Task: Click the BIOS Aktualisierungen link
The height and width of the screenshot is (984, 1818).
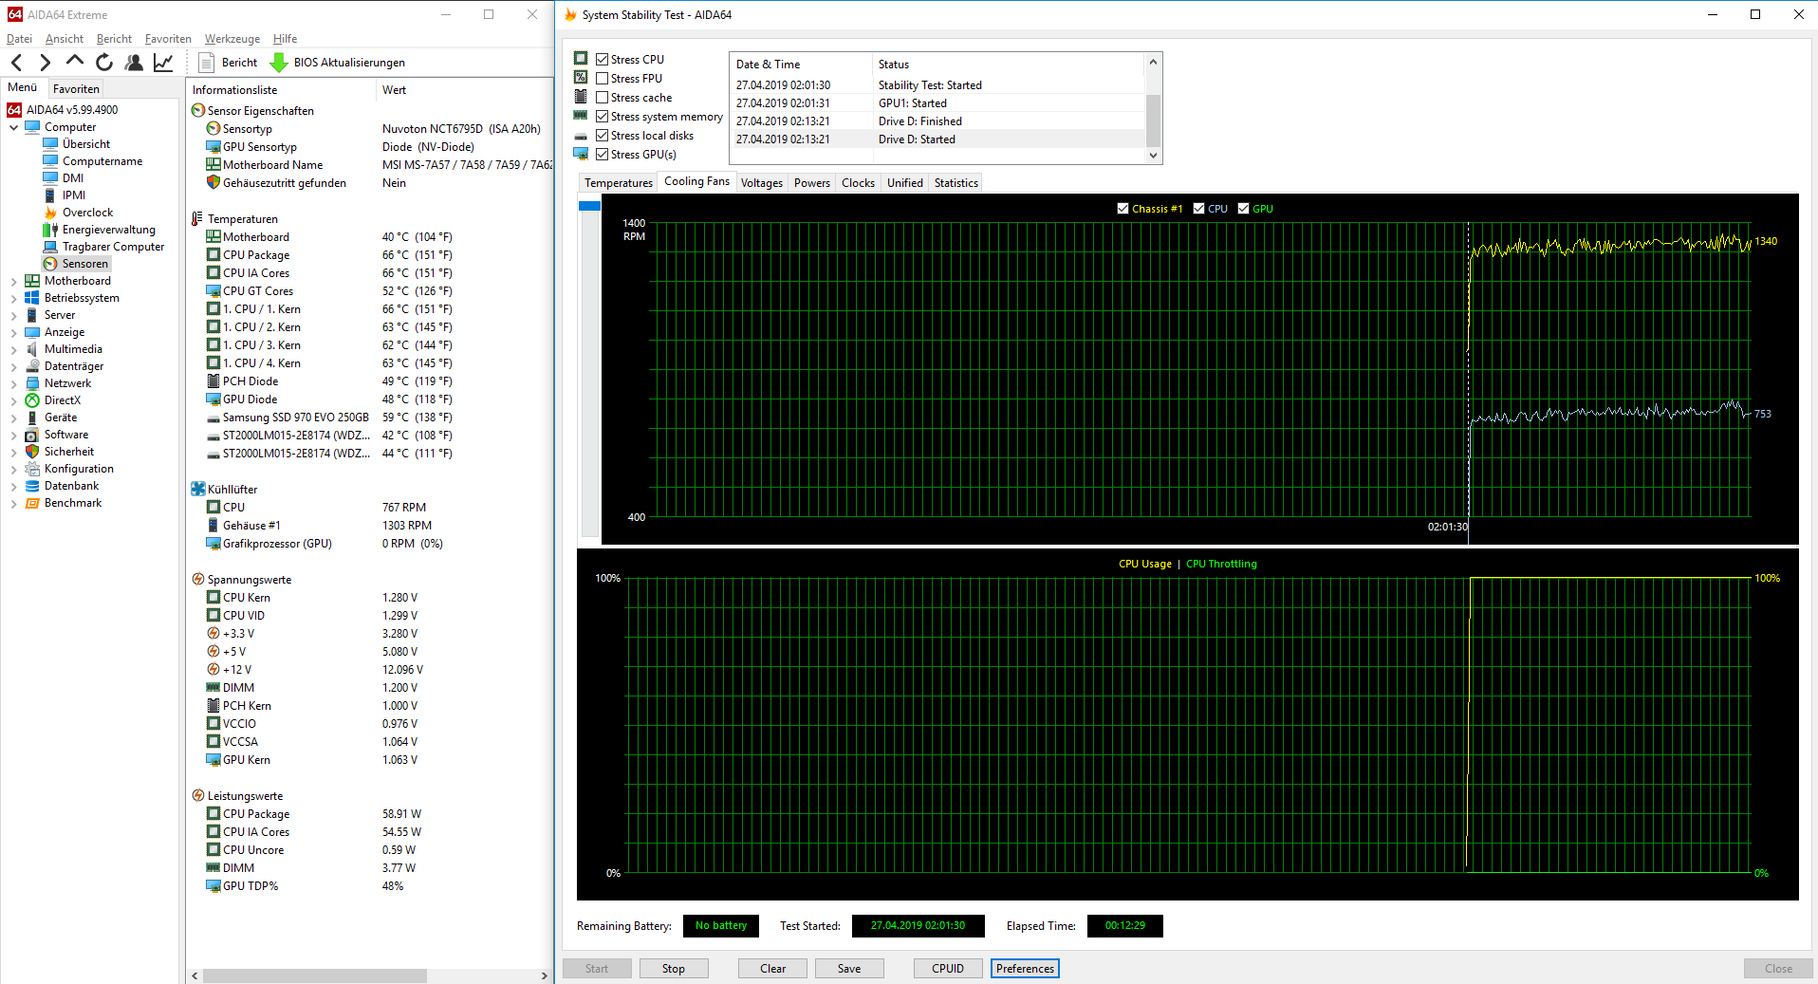Action: 349,63
